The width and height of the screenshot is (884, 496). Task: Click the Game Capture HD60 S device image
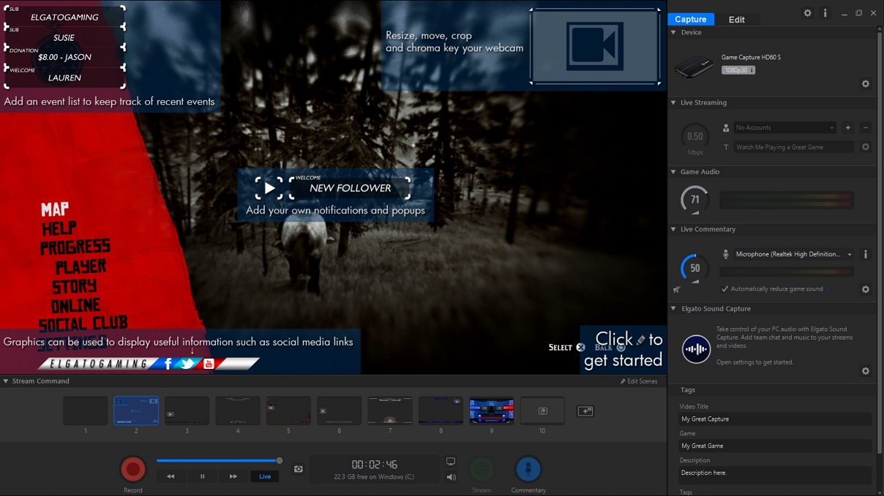[694, 68]
